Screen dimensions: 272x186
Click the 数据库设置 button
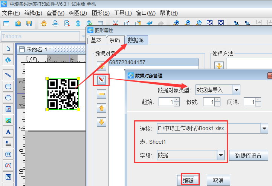click(x=248, y=155)
